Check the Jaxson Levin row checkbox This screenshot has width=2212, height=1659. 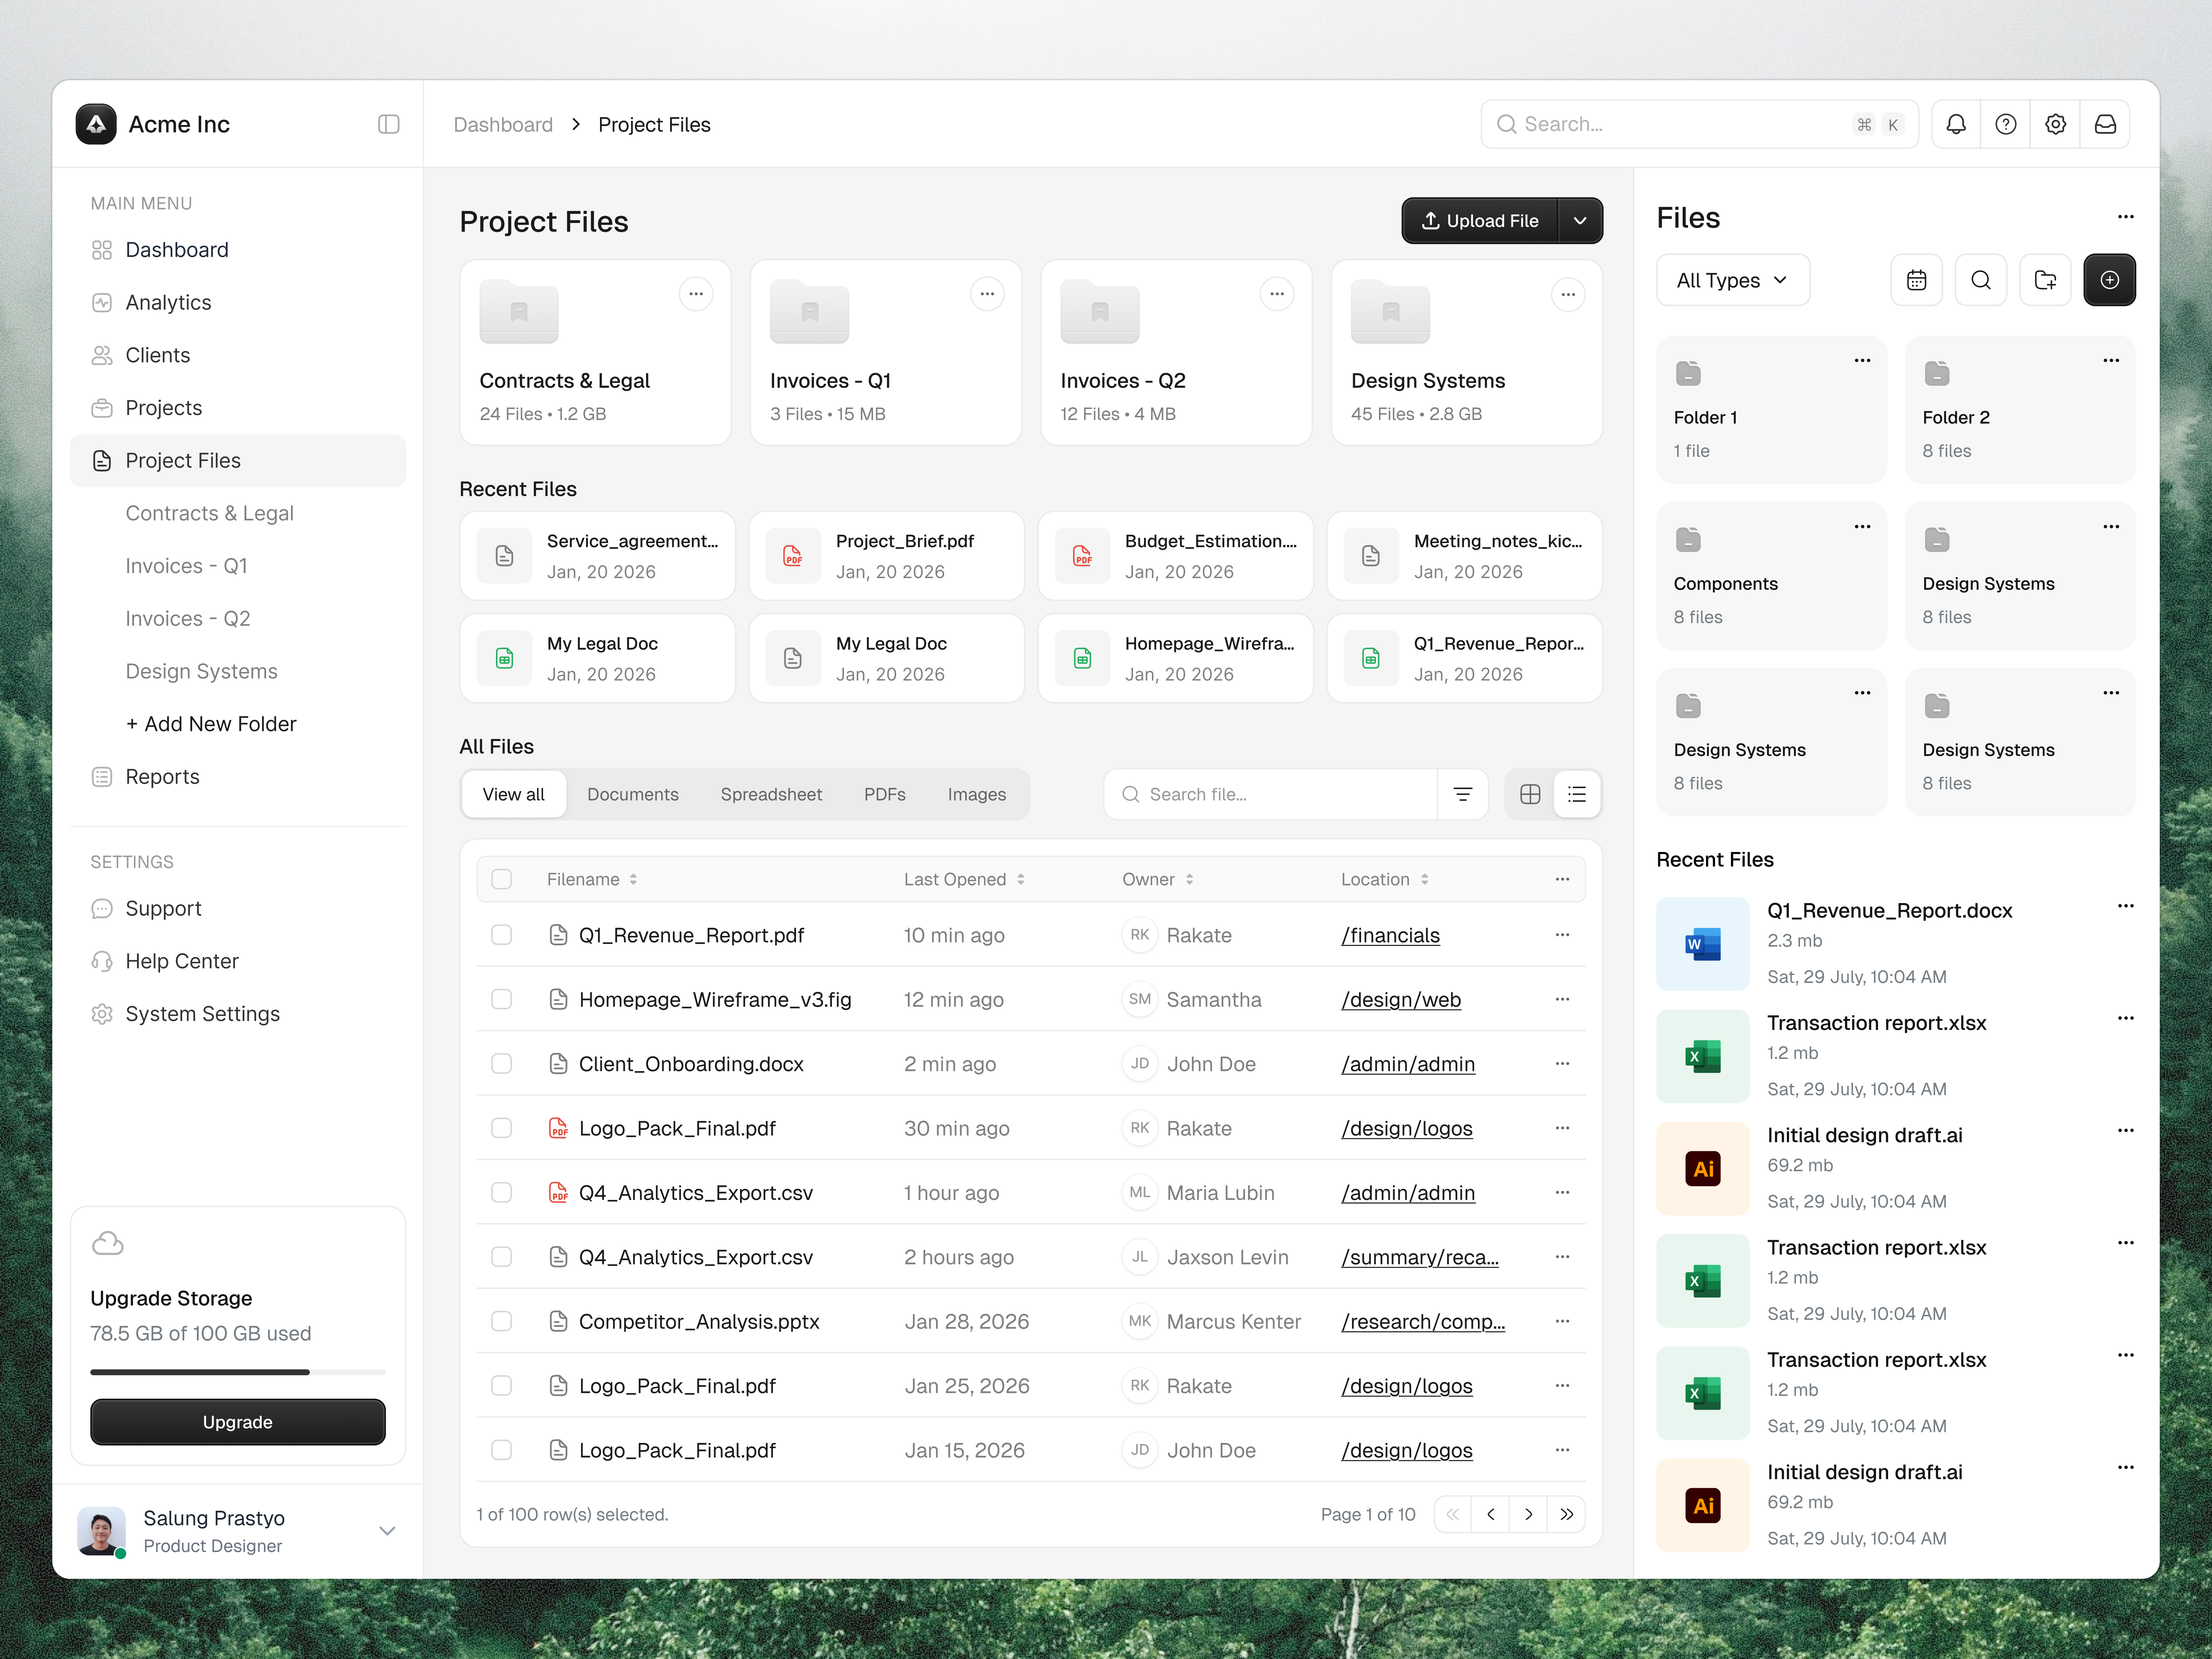point(502,1257)
